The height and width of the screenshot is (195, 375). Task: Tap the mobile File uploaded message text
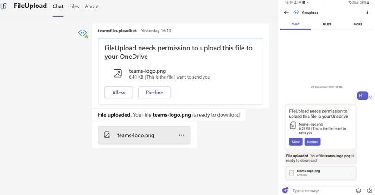[x=320, y=158]
